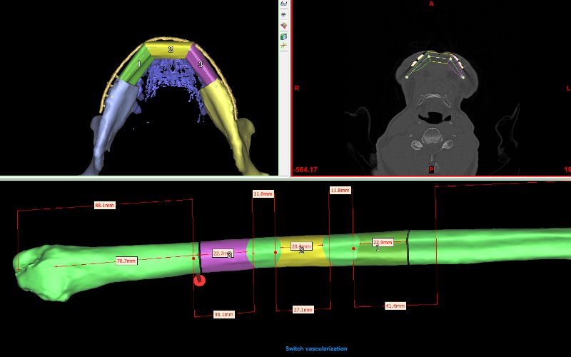The height and width of the screenshot is (357, 571).
Task: Click the 30.1mm measurement label
Action: pos(223,314)
